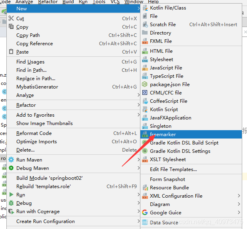
Task: Click the Debug Maven gear icon
Action: click(11, 168)
